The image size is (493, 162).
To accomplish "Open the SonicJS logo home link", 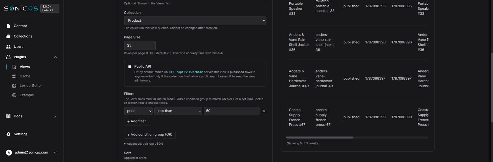I will [x=21, y=8].
